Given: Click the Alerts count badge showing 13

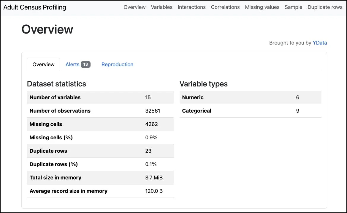Looking at the screenshot, I should pyautogui.click(x=85, y=64).
